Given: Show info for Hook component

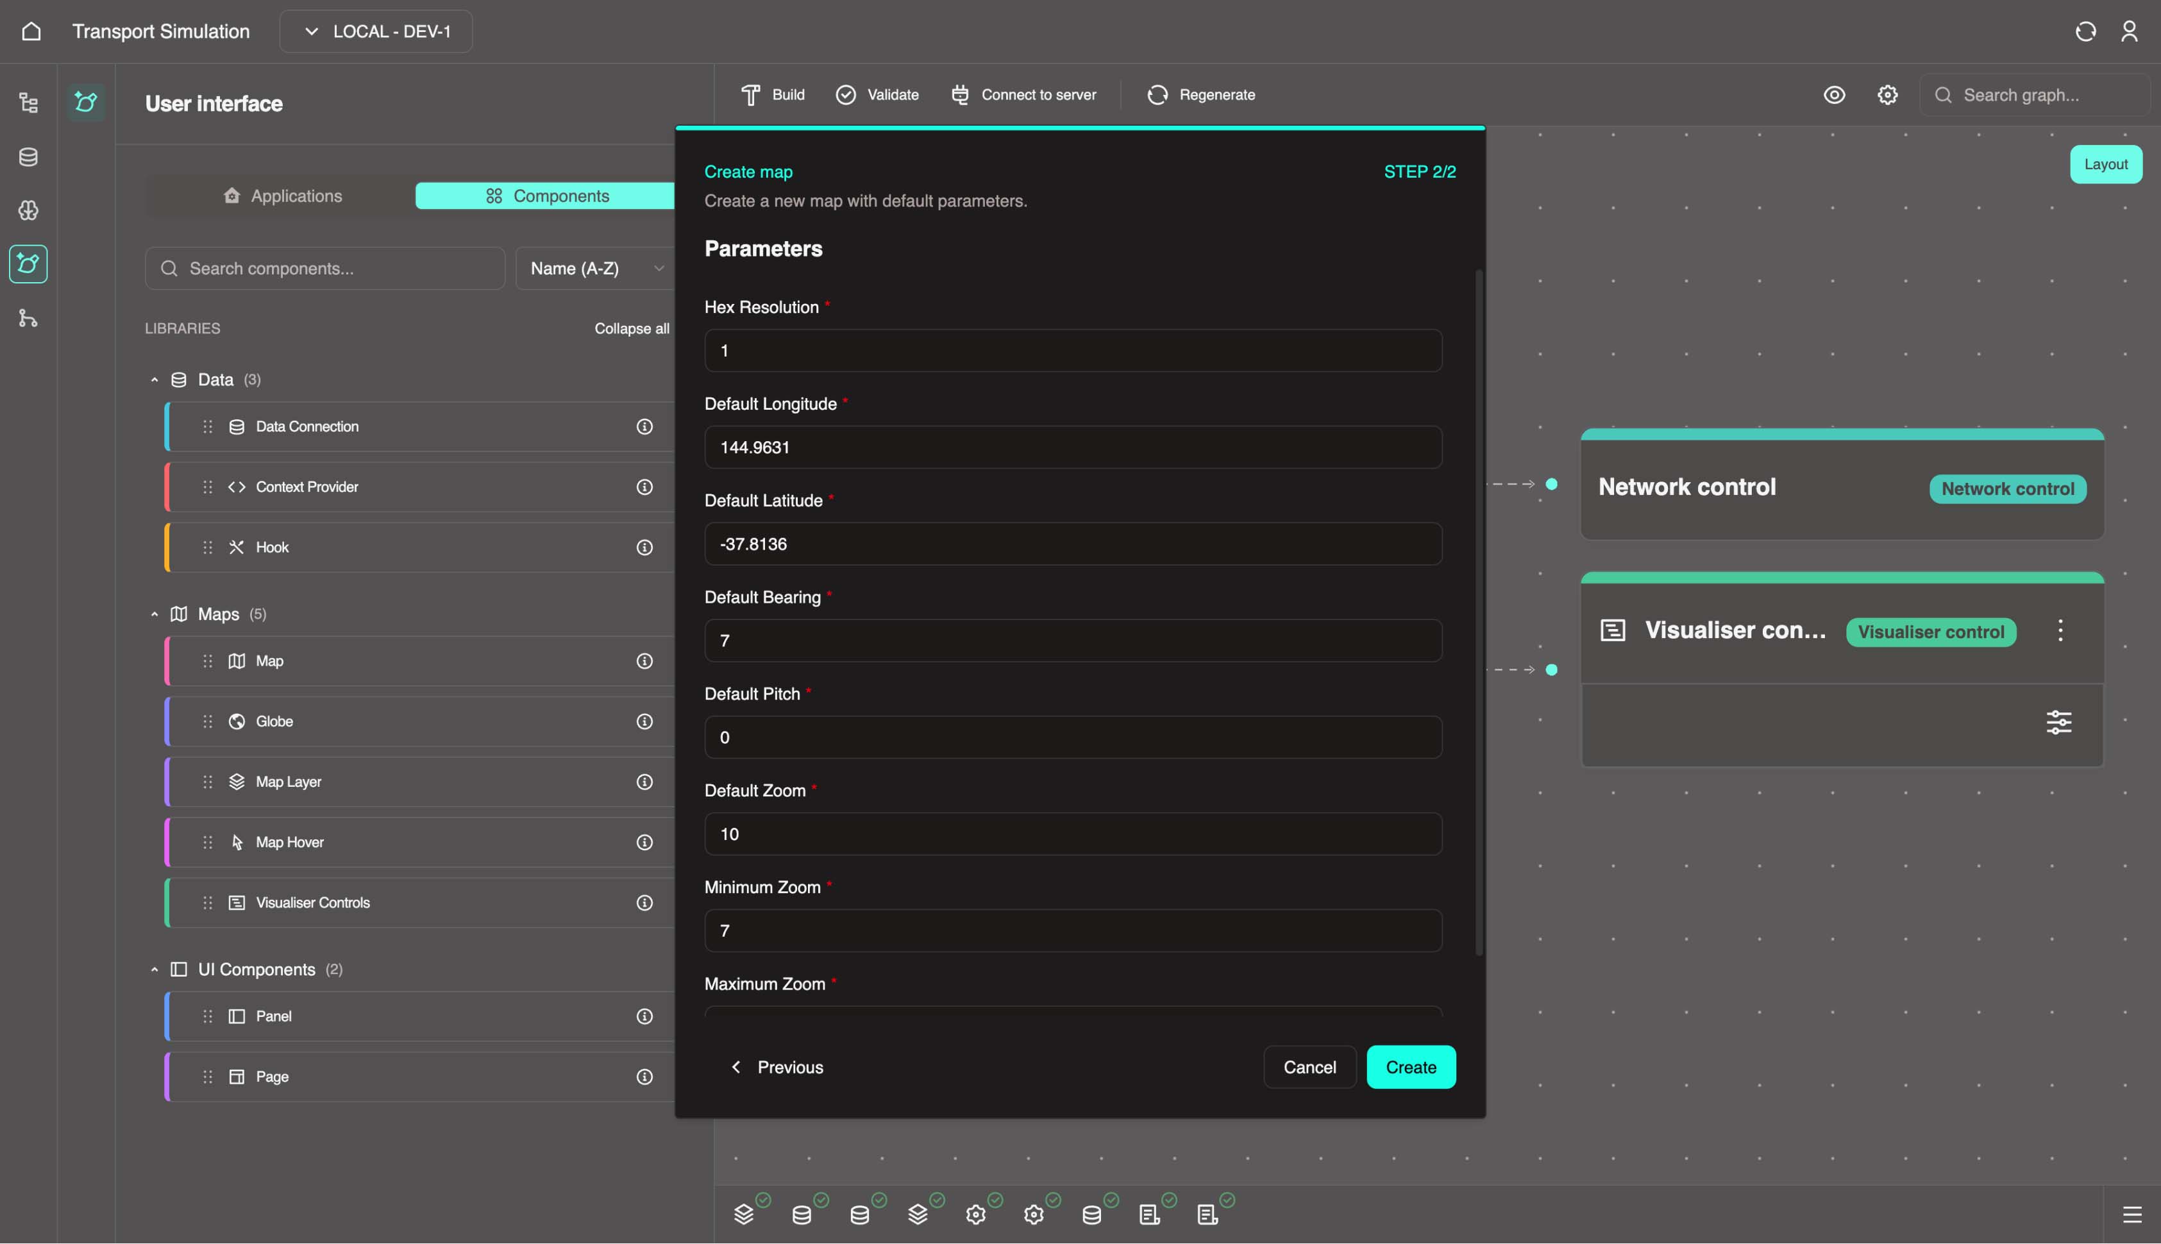Looking at the screenshot, I should [644, 548].
